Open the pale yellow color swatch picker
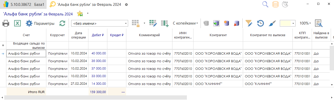 tap(288, 23)
